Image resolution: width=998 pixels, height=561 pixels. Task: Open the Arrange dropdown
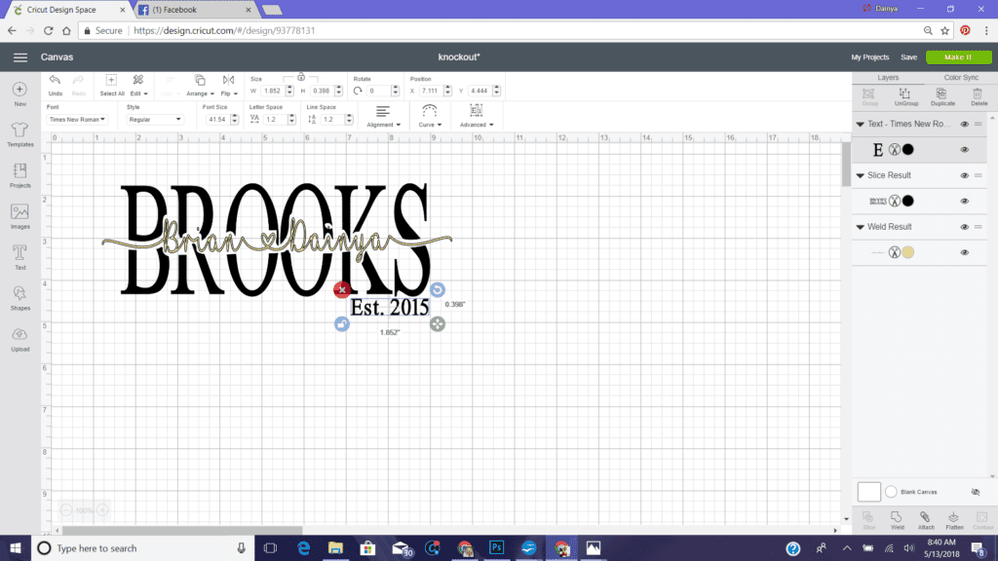(x=200, y=86)
